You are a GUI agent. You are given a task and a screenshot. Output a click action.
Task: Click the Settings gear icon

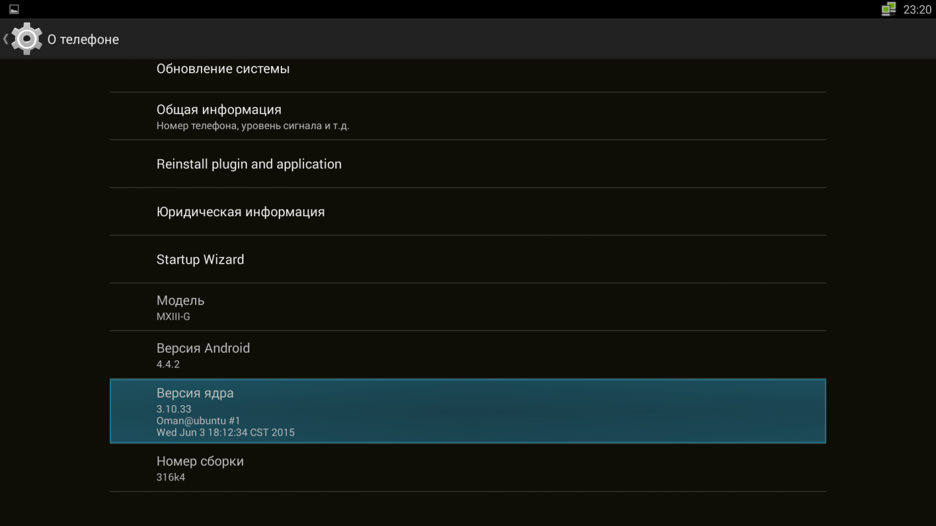pyautogui.click(x=27, y=39)
